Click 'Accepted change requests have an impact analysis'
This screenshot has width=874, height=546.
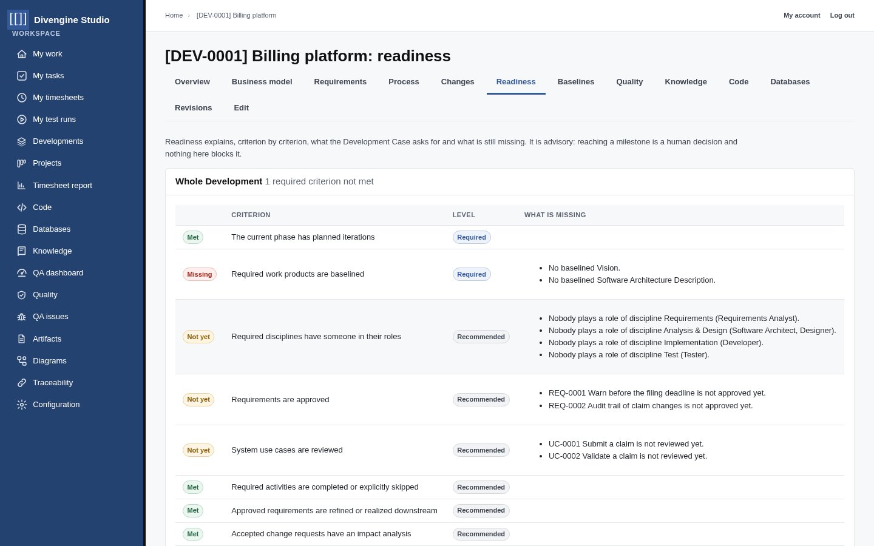tap(321, 534)
